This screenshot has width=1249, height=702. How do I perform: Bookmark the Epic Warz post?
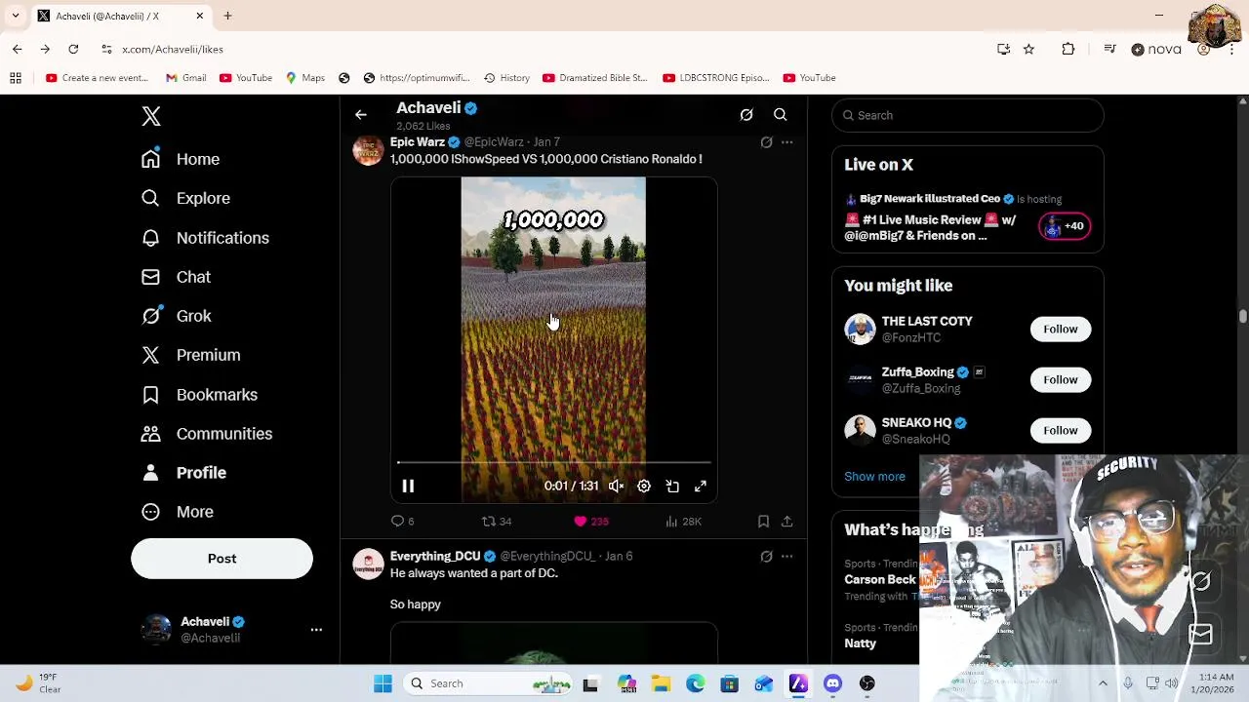(763, 522)
